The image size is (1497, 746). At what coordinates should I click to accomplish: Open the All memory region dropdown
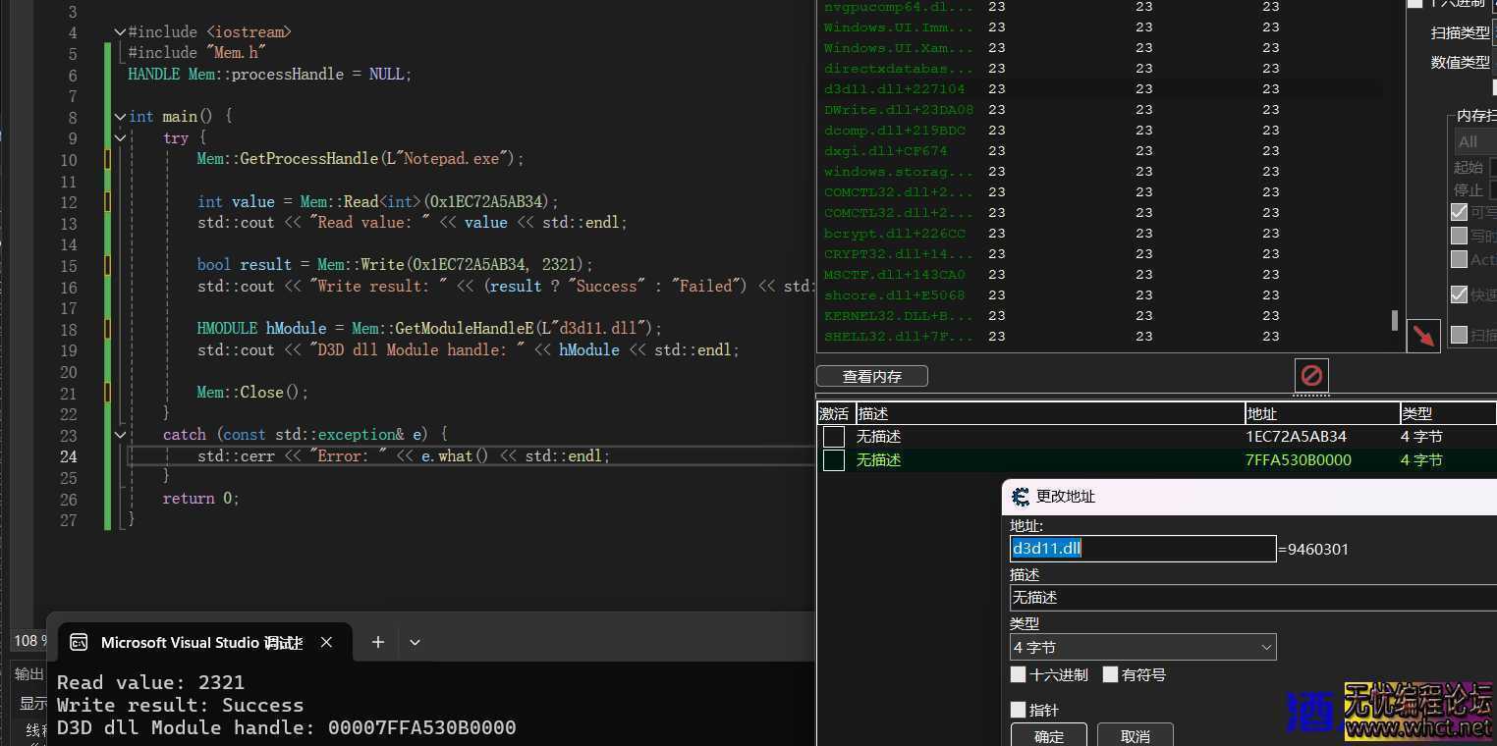(x=1470, y=140)
